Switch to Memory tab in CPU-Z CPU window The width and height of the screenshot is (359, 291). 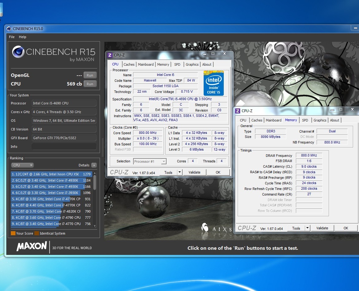click(x=163, y=64)
